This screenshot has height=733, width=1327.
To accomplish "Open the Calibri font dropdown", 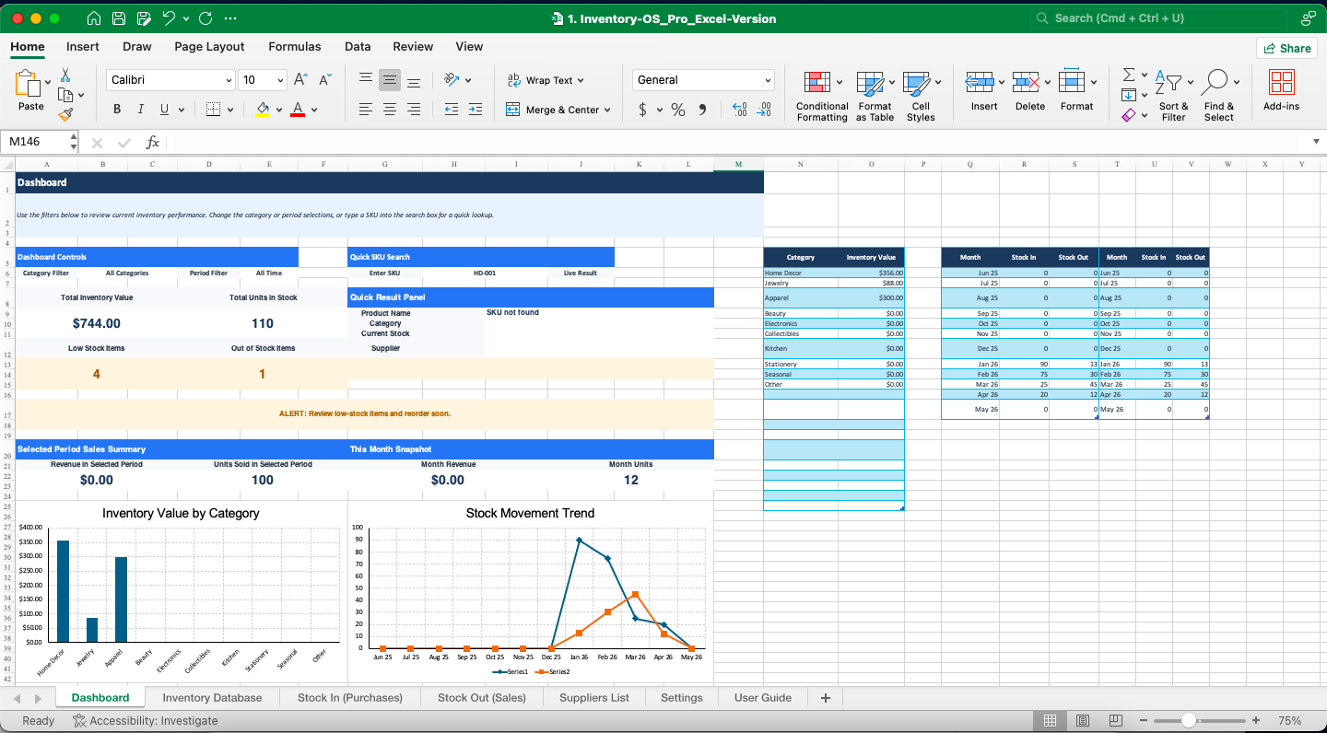I will tap(229, 80).
